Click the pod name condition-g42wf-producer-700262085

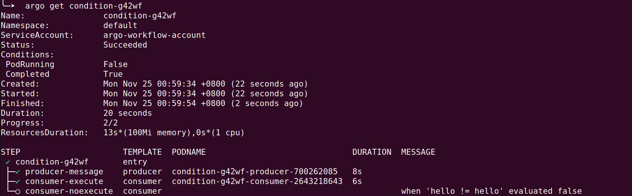(x=254, y=172)
